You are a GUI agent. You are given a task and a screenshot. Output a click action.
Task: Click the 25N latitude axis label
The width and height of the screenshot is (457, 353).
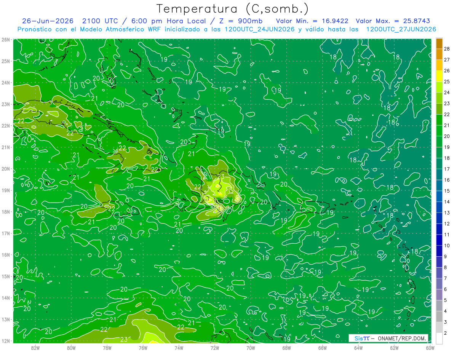6,61
